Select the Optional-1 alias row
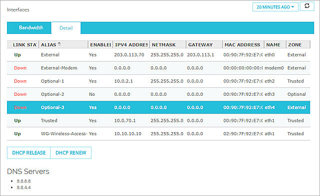The width and height of the screenshot is (320, 196). click(x=158, y=81)
